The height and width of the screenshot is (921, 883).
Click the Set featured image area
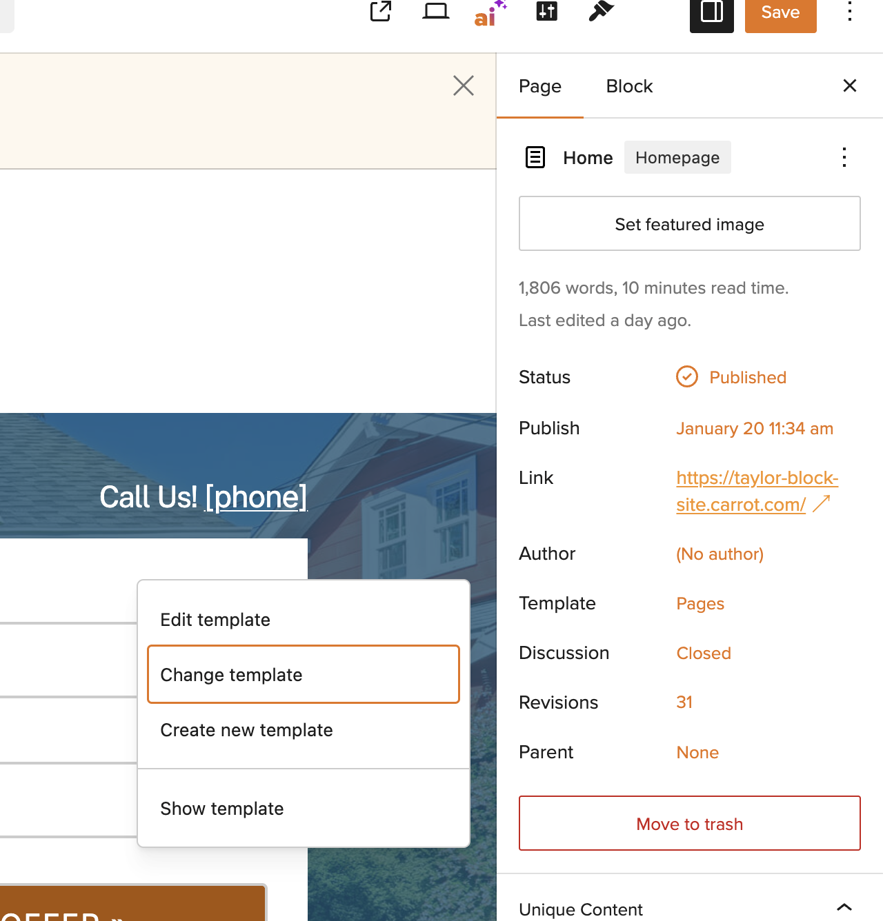point(689,224)
